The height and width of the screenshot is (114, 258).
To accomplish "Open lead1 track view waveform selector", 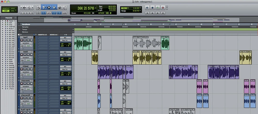I will pos(27,43).
